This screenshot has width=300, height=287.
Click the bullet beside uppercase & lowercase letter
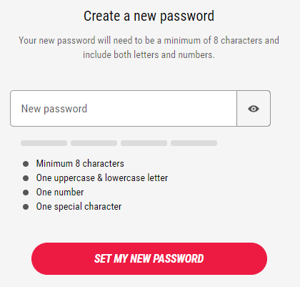(x=26, y=178)
